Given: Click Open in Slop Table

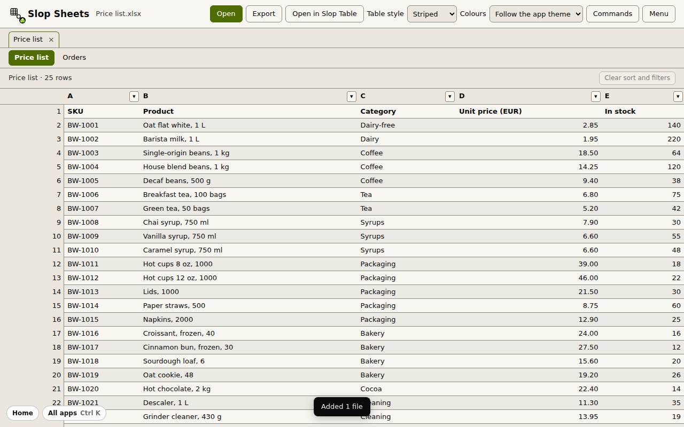Looking at the screenshot, I should click(x=324, y=14).
